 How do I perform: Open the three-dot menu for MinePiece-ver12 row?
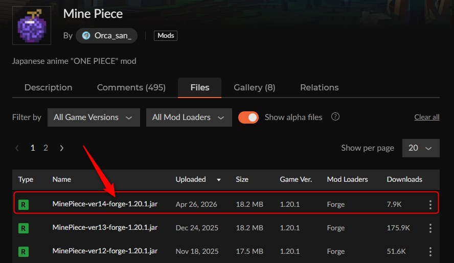(430, 251)
